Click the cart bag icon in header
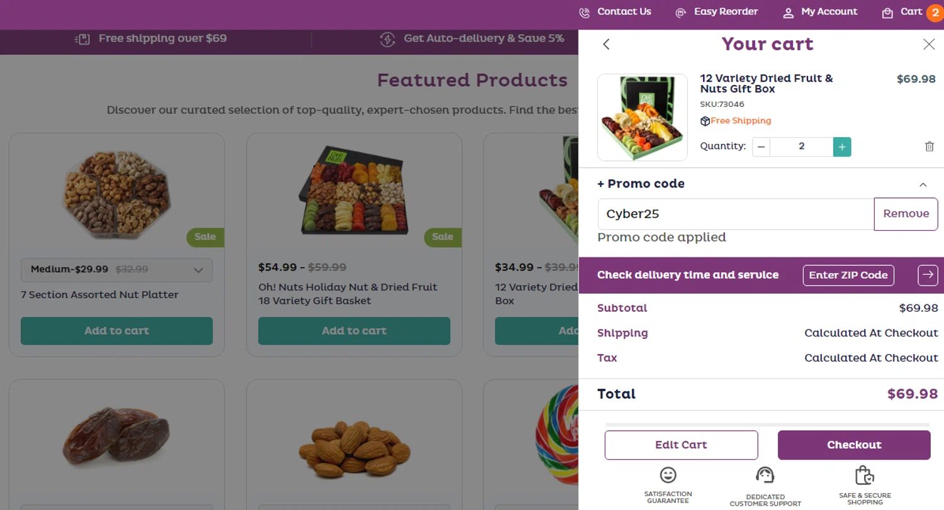 tap(887, 13)
